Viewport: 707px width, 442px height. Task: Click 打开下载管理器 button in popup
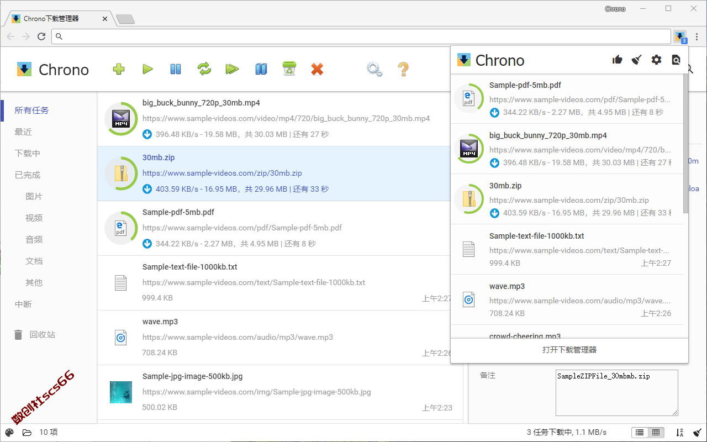click(x=569, y=350)
